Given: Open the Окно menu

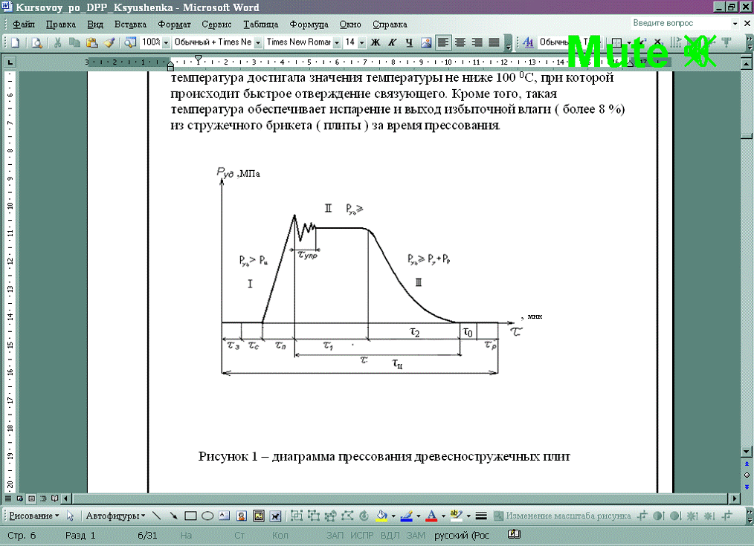Looking at the screenshot, I should point(350,25).
